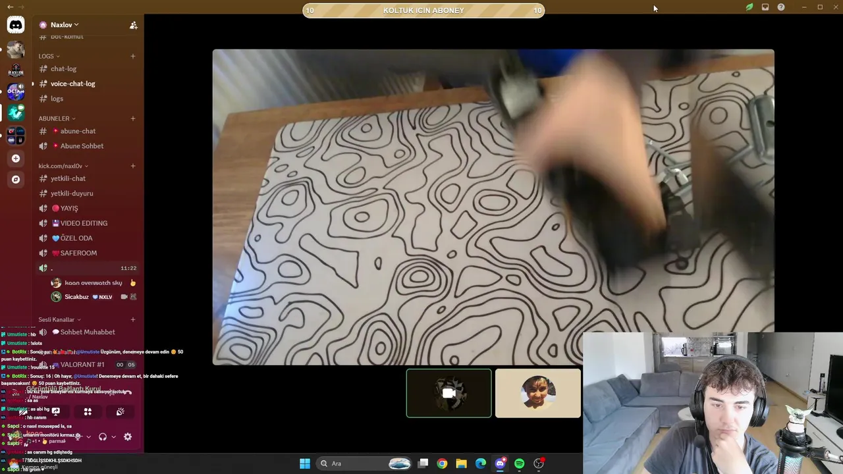Open Task View on the taskbar
This screenshot has height=474, width=843.
pyautogui.click(x=423, y=463)
